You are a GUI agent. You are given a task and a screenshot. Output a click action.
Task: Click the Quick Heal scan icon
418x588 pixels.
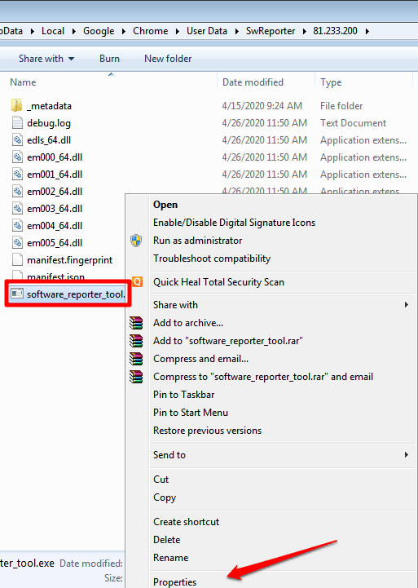point(137,281)
